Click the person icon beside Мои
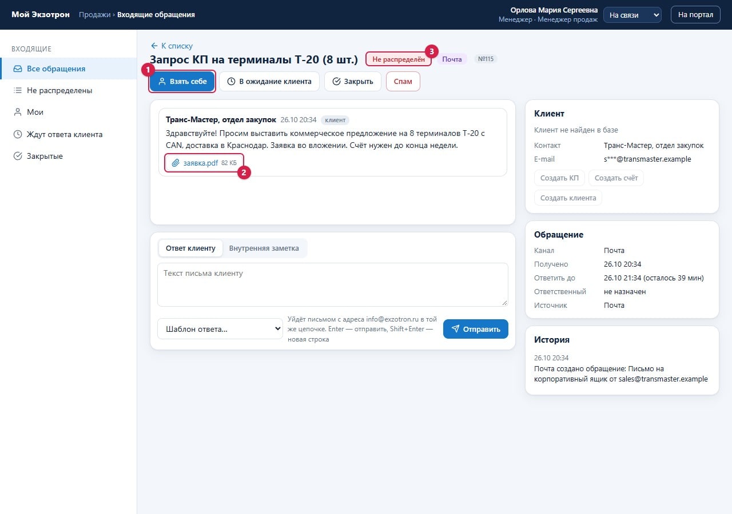This screenshot has width=732, height=514. 18,112
